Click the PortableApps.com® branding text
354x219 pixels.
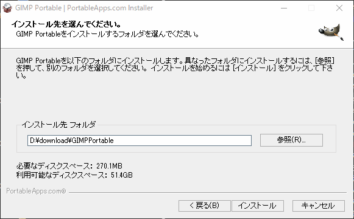pyautogui.click(x=36, y=191)
